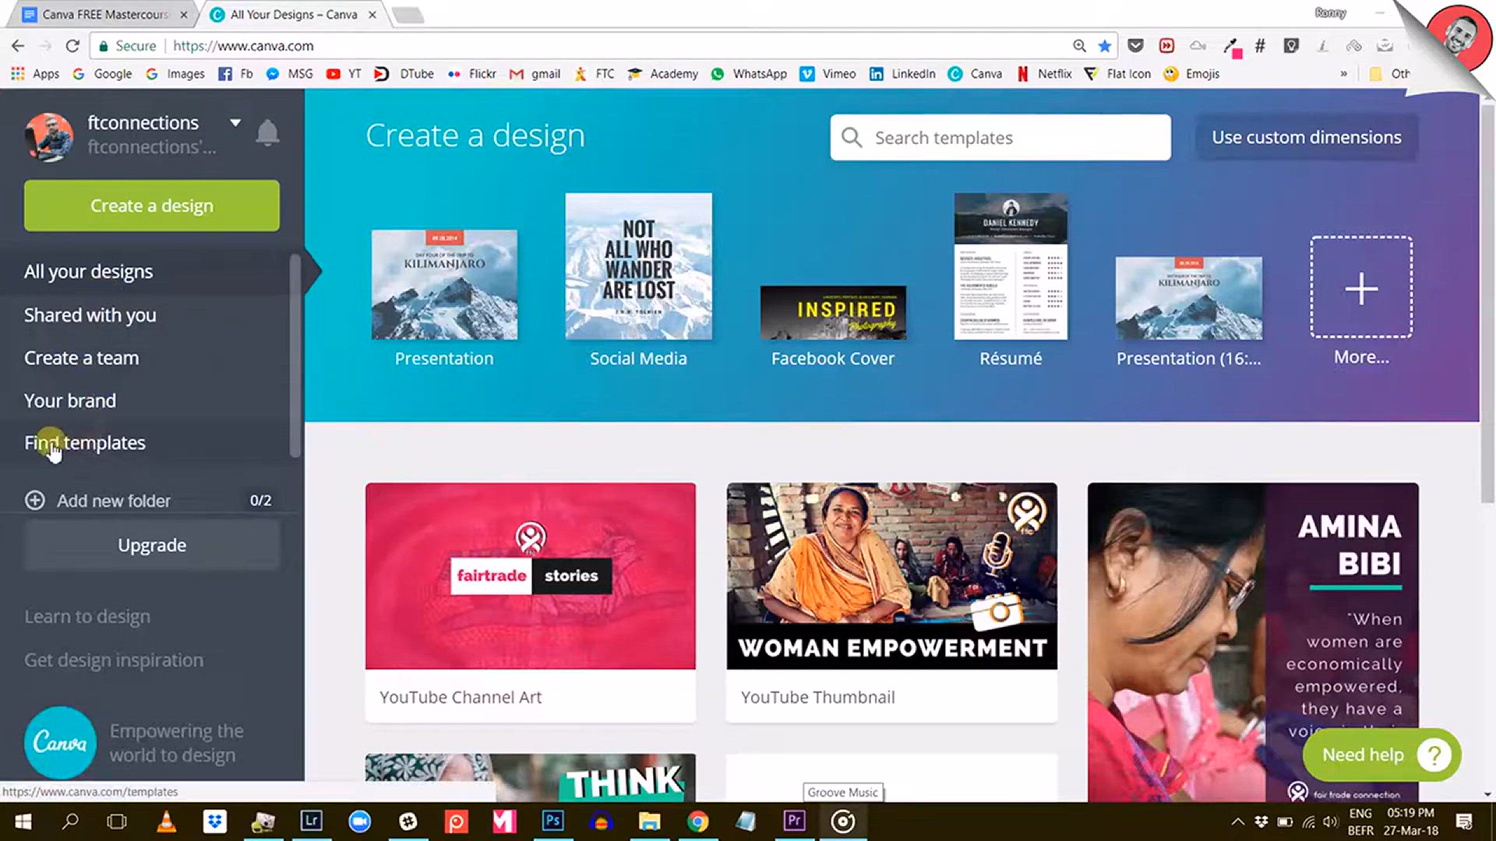Click the Pocket extension icon
The image size is (1496, 841).
pyautogui.click(x=1135, y=46)
